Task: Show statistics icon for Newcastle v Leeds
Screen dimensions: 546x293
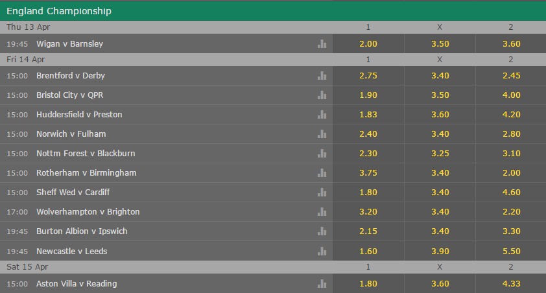Action: coord(322,252)
